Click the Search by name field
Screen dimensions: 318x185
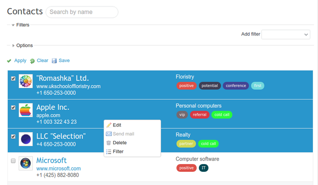[82, 12]
